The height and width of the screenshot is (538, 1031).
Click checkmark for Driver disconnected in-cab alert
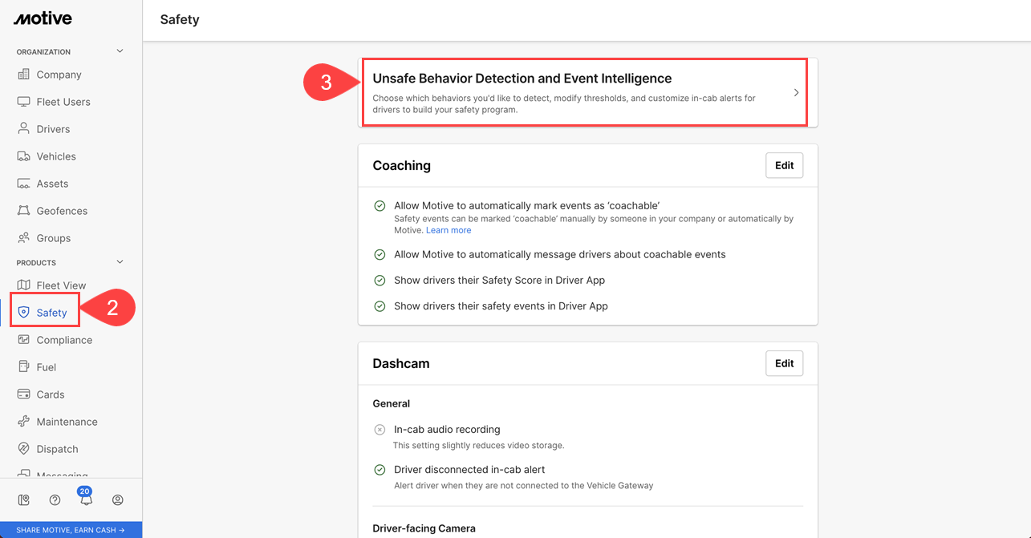click(x=380, y=470)
